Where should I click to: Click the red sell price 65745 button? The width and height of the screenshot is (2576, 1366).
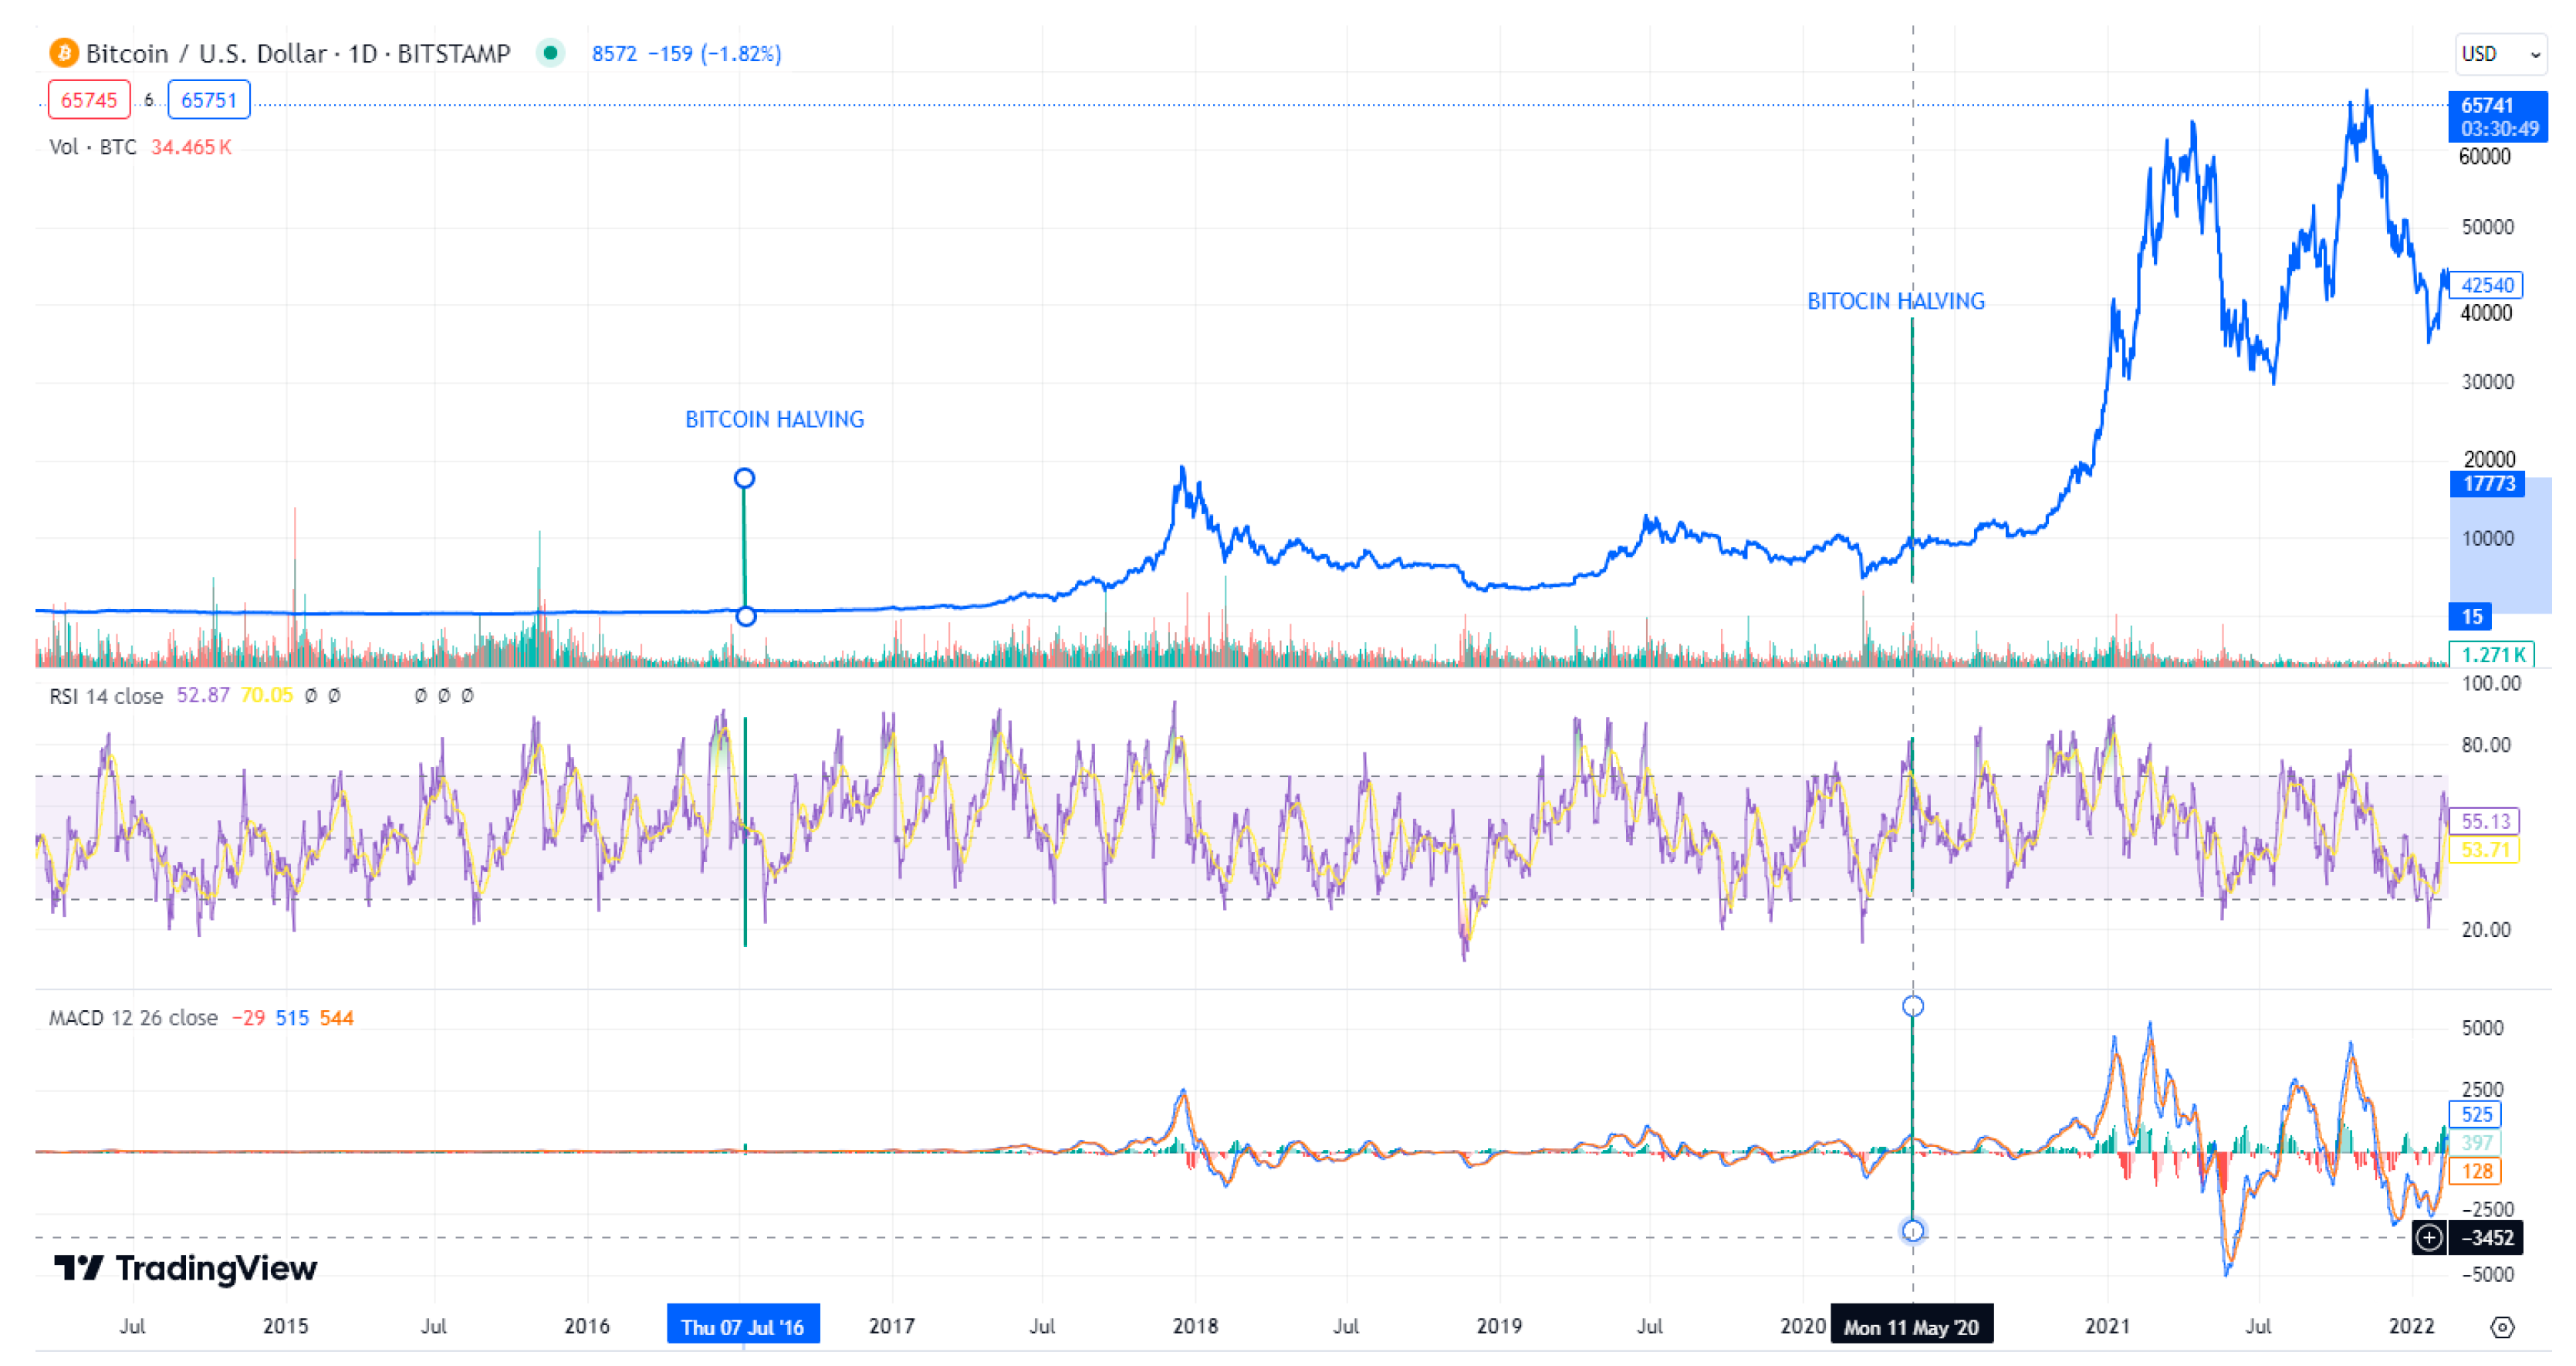(89, 100)
